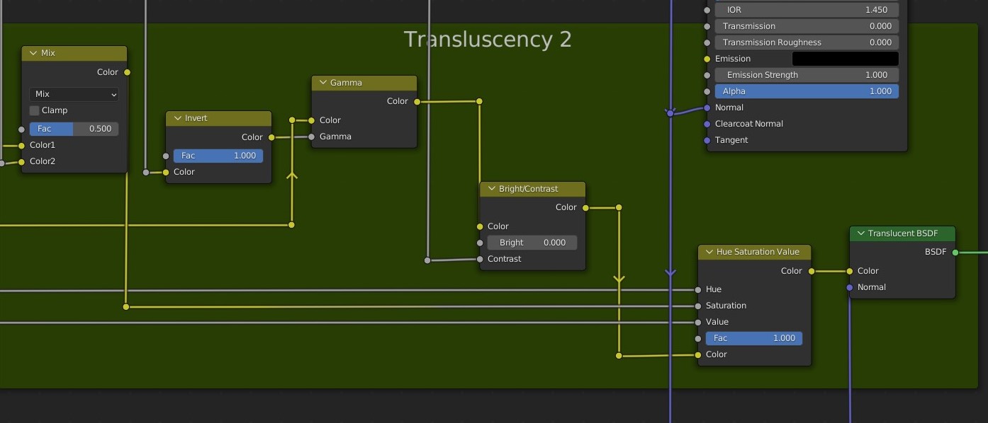Select the Transluscency 2 frame label
The image size is (988, 423).
tap(488, 40)
